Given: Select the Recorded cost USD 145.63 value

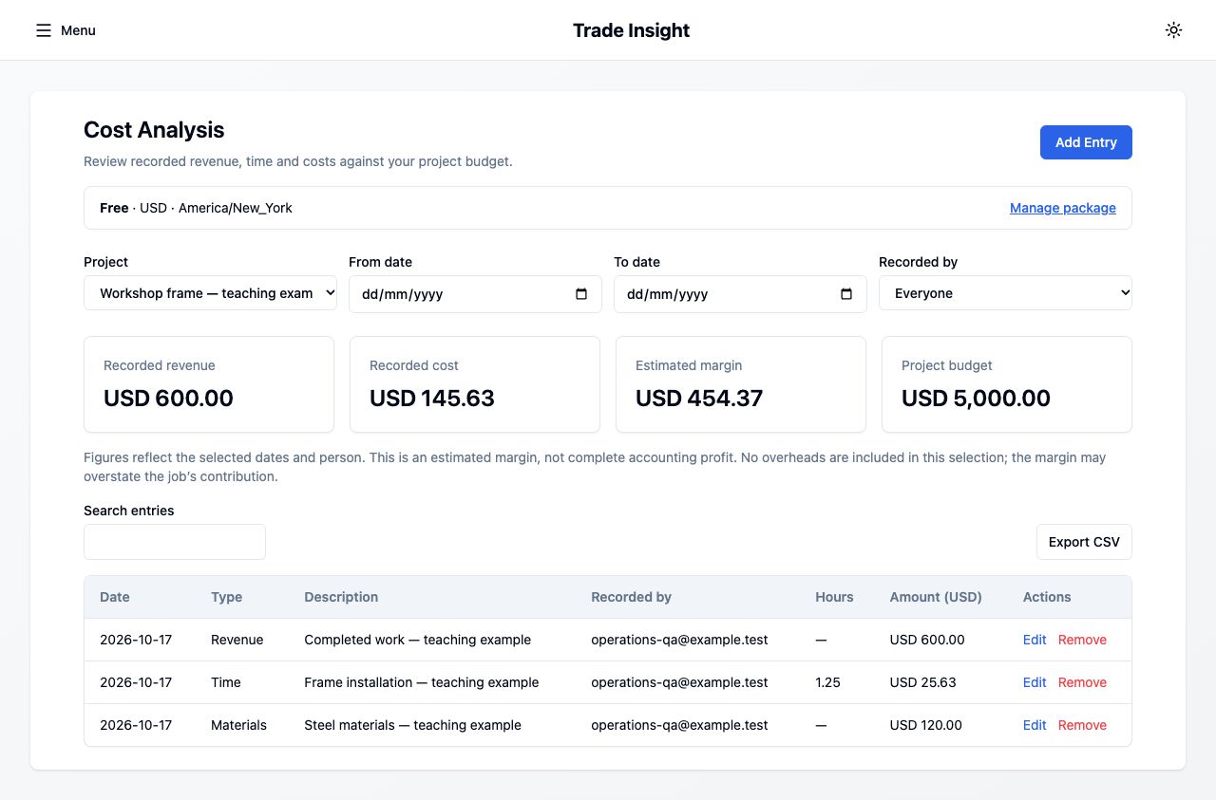Looking at the screenshot, I should pyautogui.click(x=432, y=399).
